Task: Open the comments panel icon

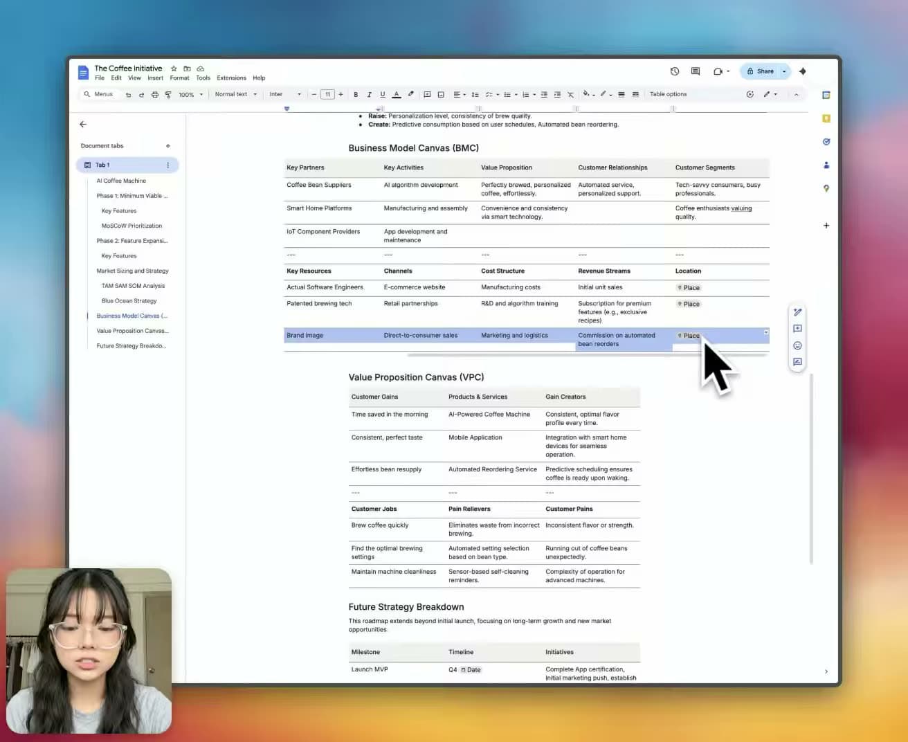Action: click(696, 71)
